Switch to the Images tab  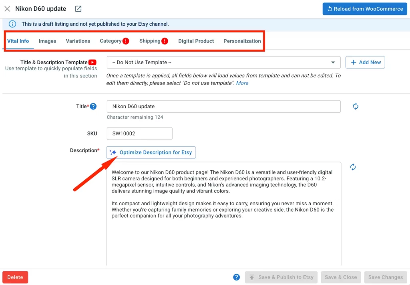click(47, 41)
